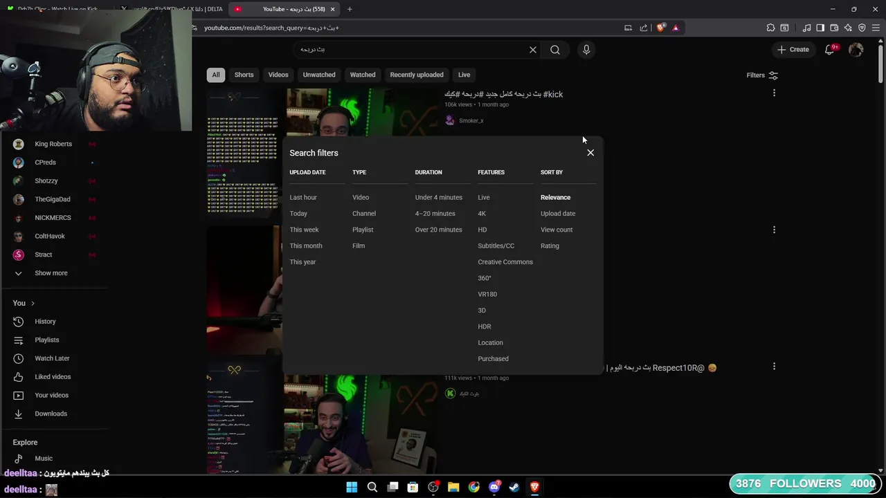This screenshot has width=886, height=498.
Task: Sort results by Rating
Action: tap(550, 246)
